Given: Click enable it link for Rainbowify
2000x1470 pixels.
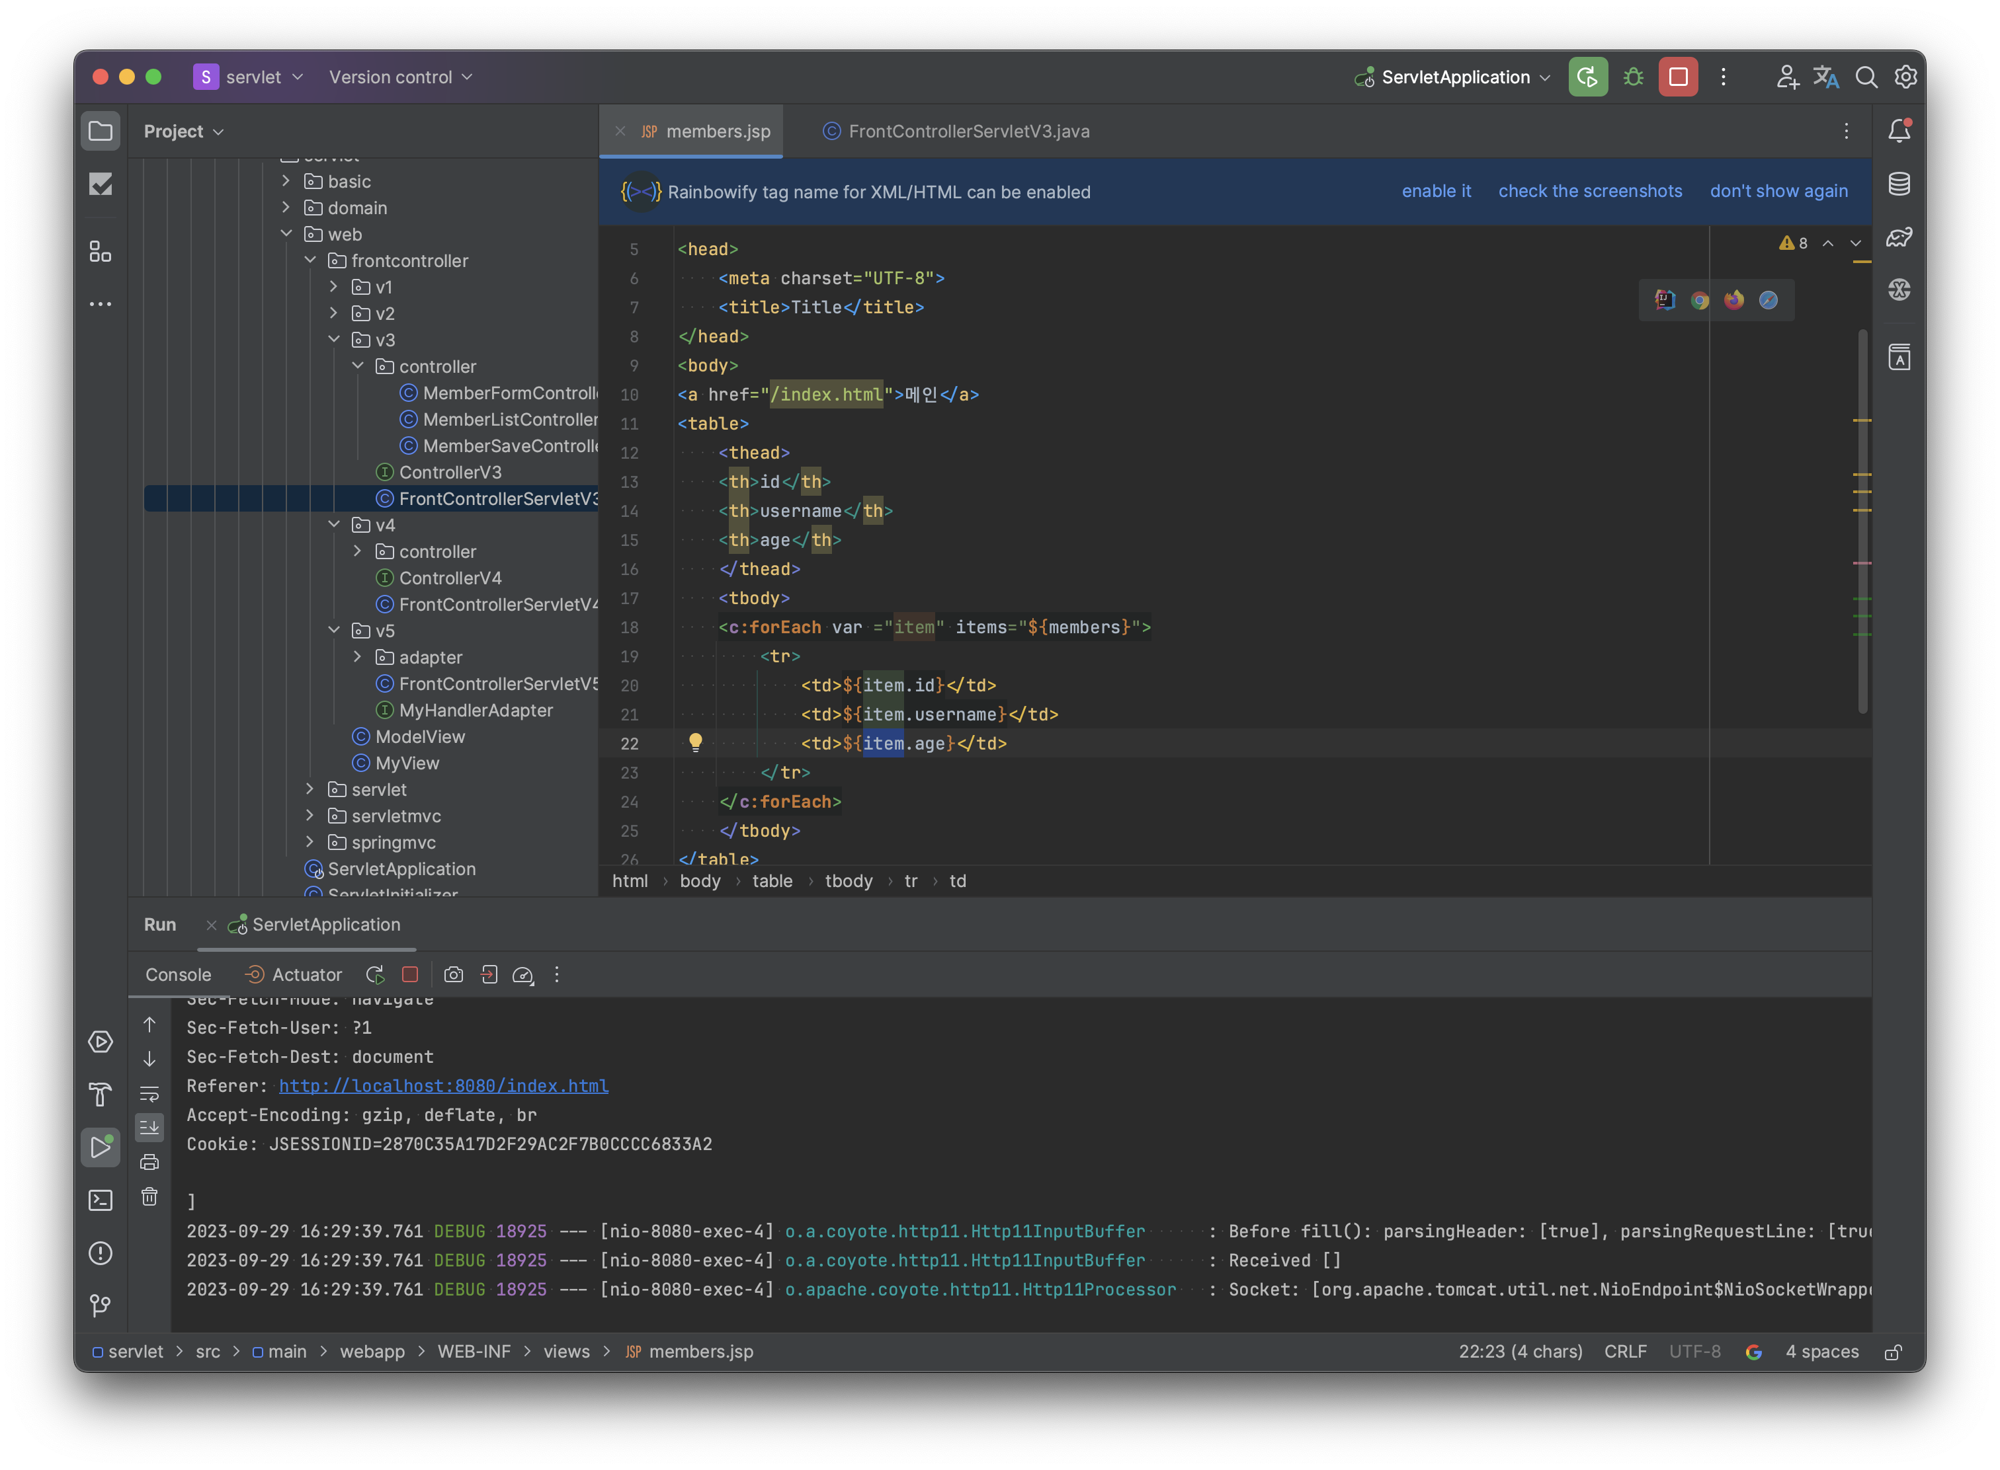Looking at the screenshot, I should point(1435,191).
